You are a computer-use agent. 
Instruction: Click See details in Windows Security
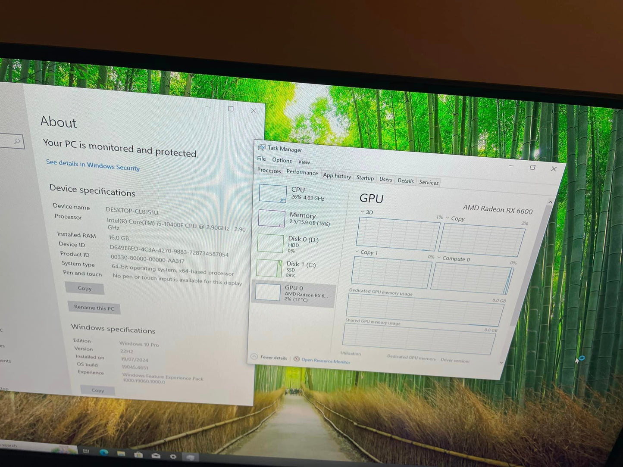92,167
